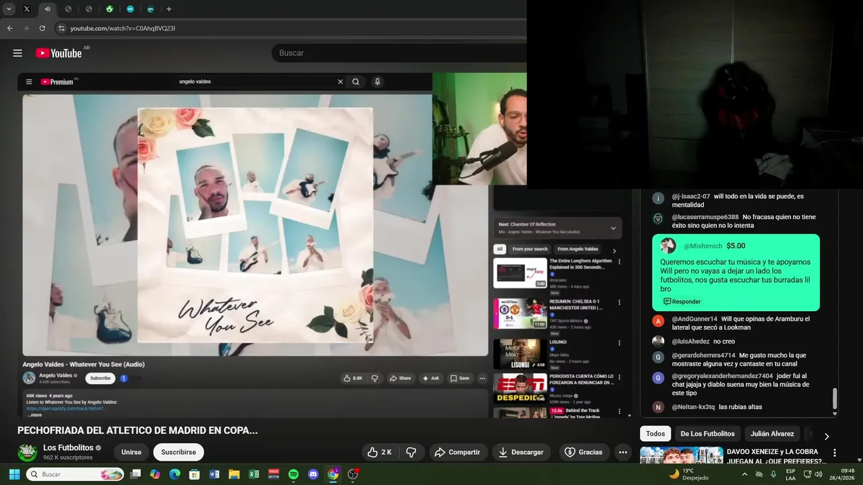Image resolution: width=863 pixels, height=485 pixels.
Task: Click Responder on Mishimich super chat
Action: pos(682,301)
